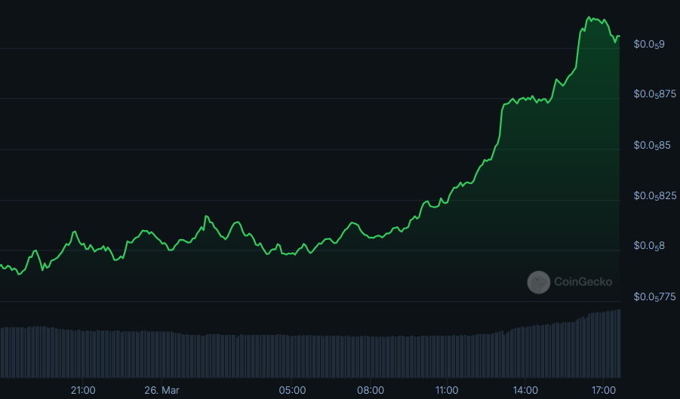680x399 pixels.
Task: Click the 11:00 time axis label
Action: pos(447,390)
